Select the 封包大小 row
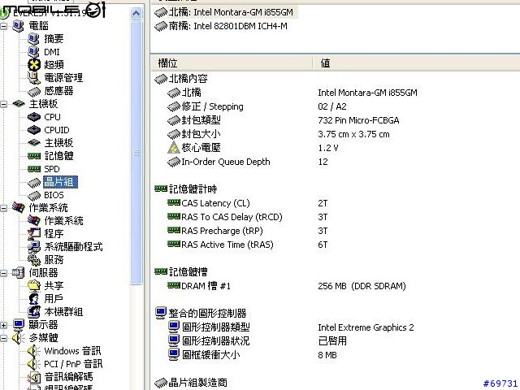Image resolution: width=520 pixels, height=390 pixels. 335,134
